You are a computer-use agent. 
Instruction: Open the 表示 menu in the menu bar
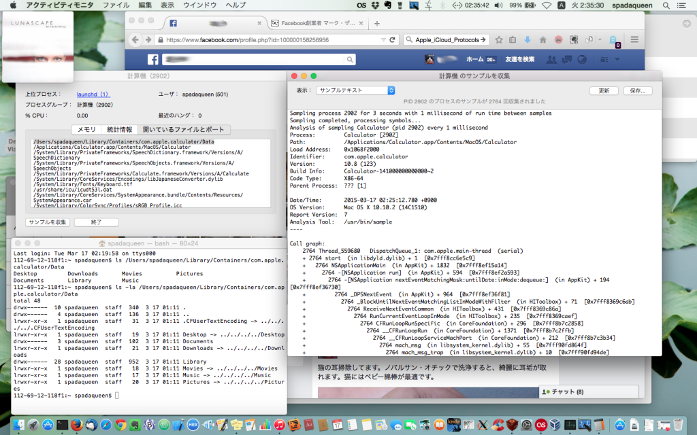(167, 5)
